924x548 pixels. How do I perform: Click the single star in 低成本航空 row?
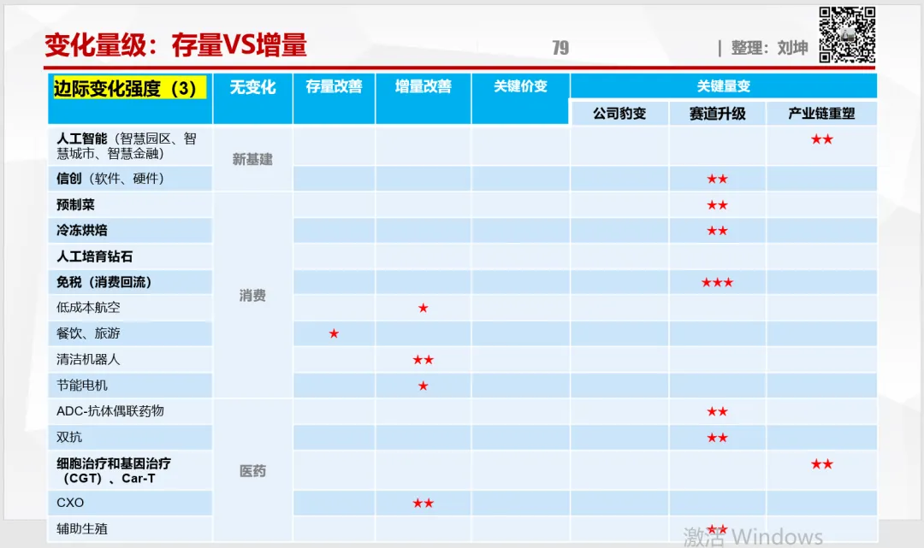423,308
